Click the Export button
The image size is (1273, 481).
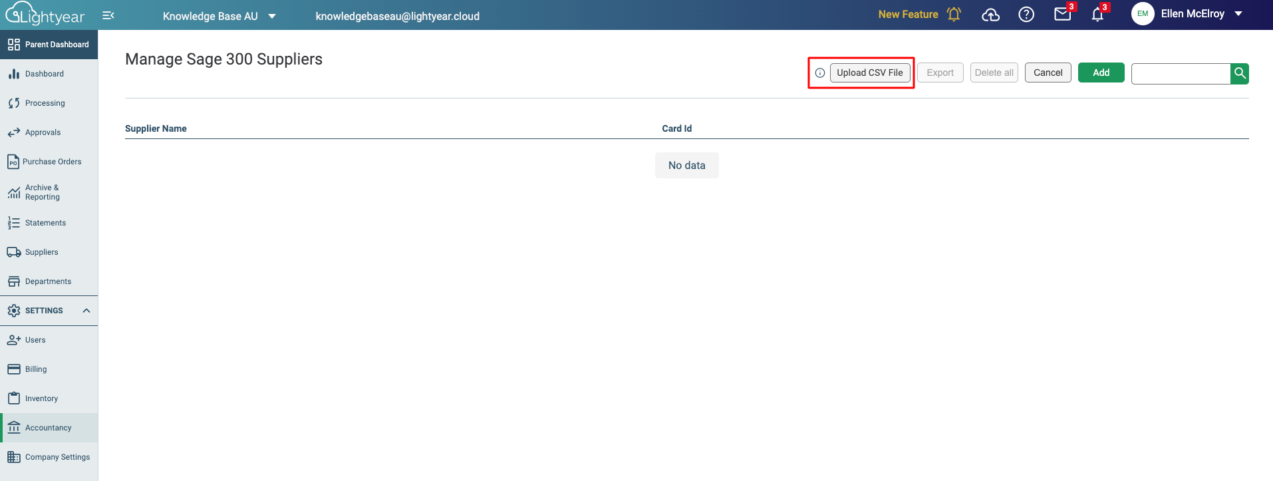click(x=940, y=73)
